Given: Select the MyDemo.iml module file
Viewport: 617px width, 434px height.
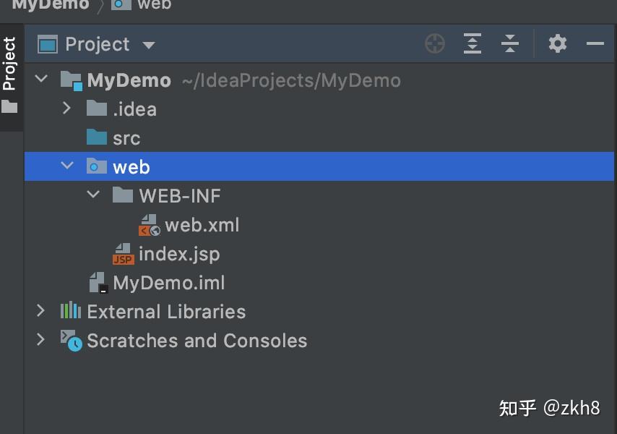Looking at the screenshot, I should [170, 282].
